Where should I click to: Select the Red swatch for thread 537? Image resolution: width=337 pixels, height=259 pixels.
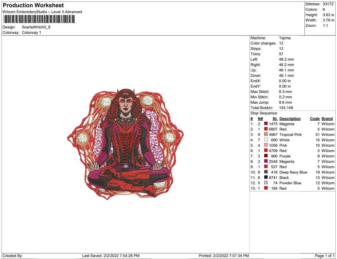[266, 167]
